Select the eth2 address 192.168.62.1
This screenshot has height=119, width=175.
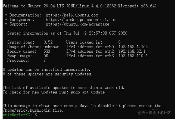pos(132,51)
